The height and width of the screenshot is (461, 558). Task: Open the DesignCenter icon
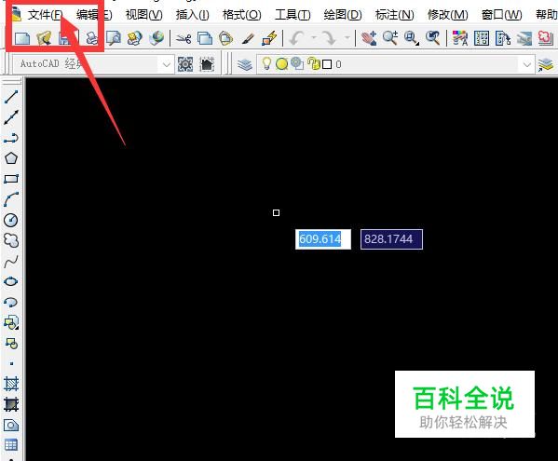[x=482, y=37]
